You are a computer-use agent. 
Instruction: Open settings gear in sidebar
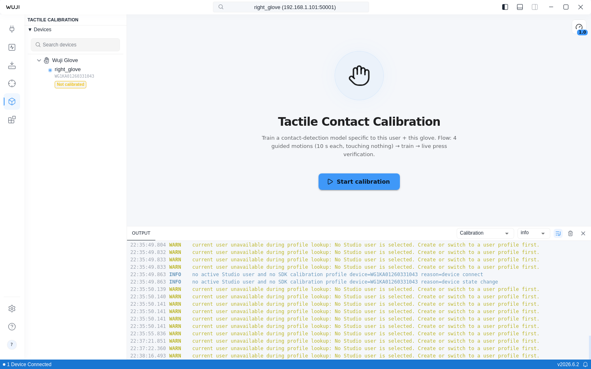click(x=12, y=309)
